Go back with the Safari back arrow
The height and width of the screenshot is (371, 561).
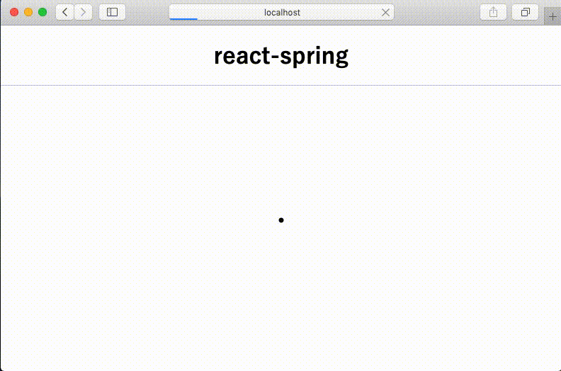(x=64, y=12)
